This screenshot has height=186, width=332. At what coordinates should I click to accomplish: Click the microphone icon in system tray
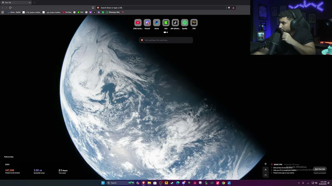303,183
